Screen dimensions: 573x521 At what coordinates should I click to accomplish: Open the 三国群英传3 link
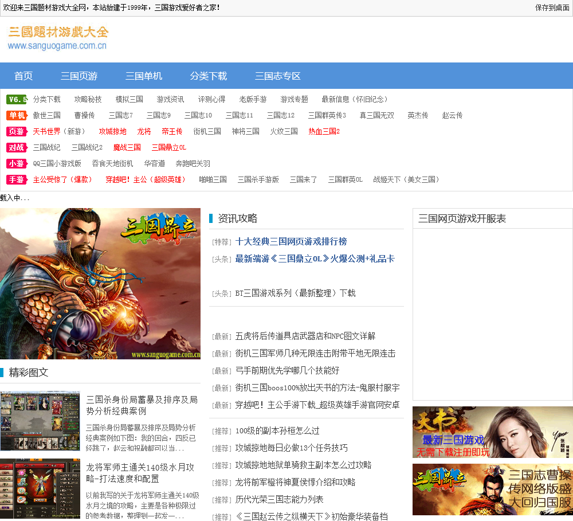tap(327, 116)
